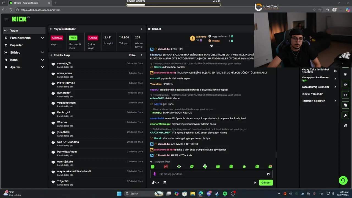Click the notes document icon in right sidebar
This screenshot has width=352, height=198.
[x=345, y=74]
